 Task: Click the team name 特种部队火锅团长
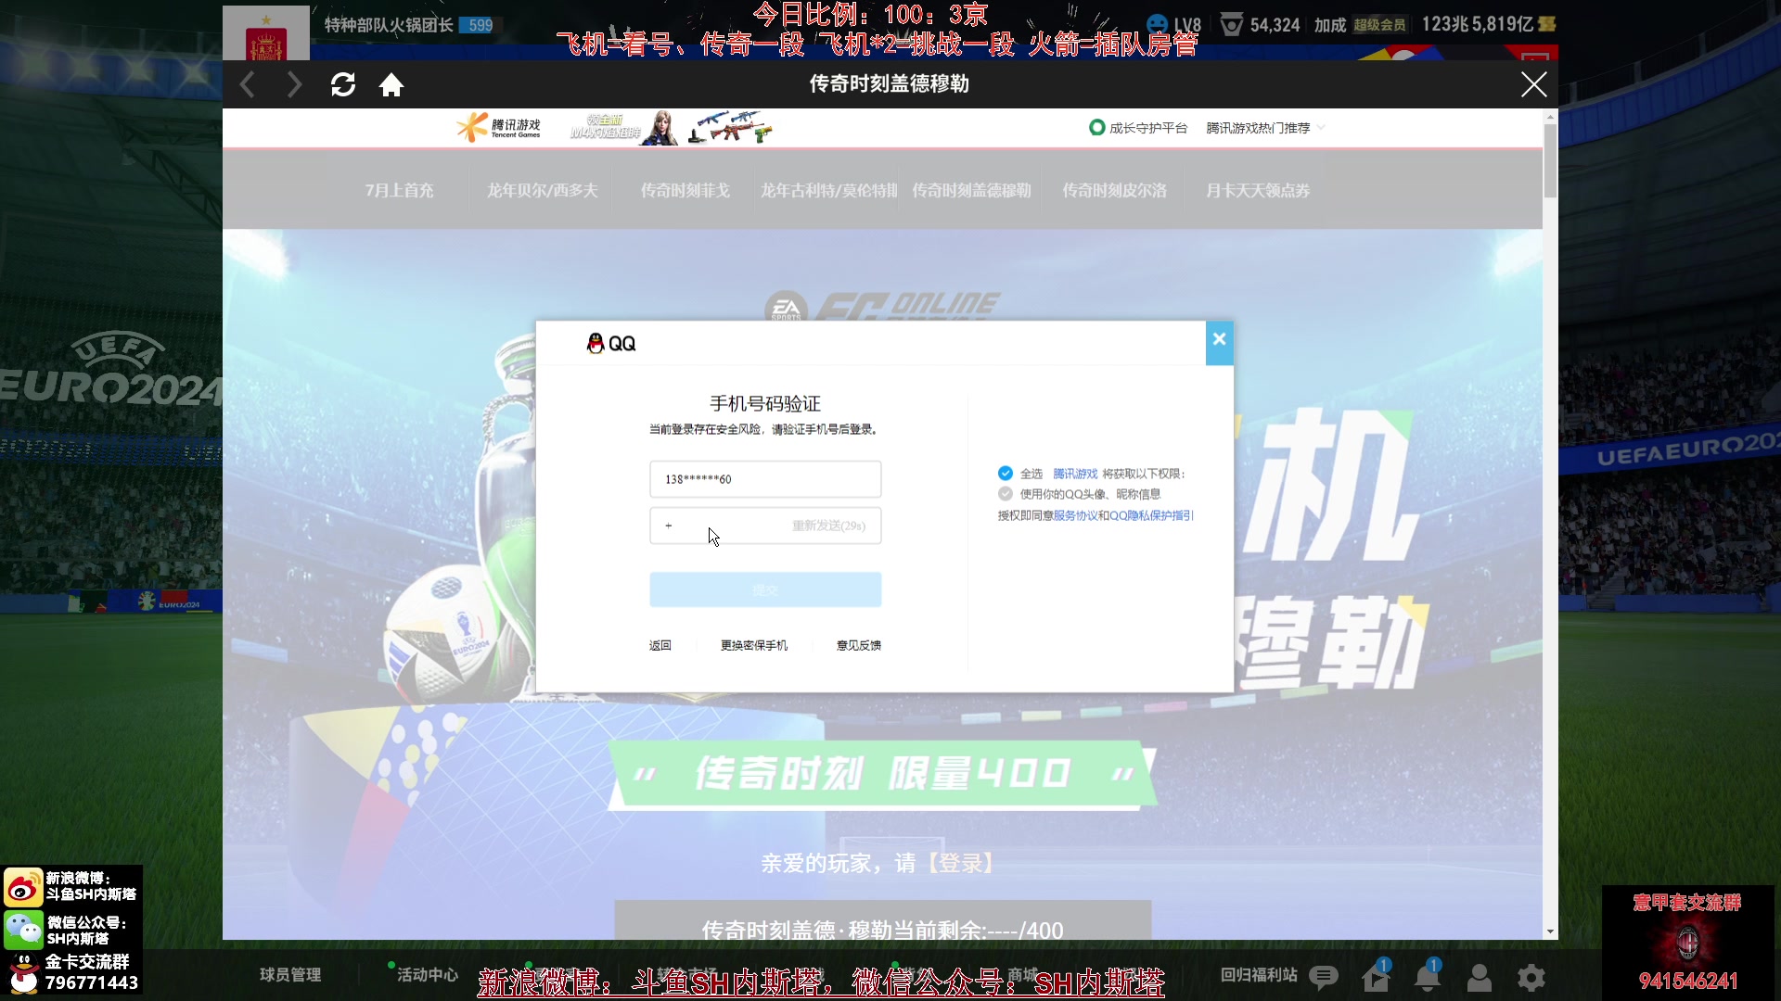389,25
